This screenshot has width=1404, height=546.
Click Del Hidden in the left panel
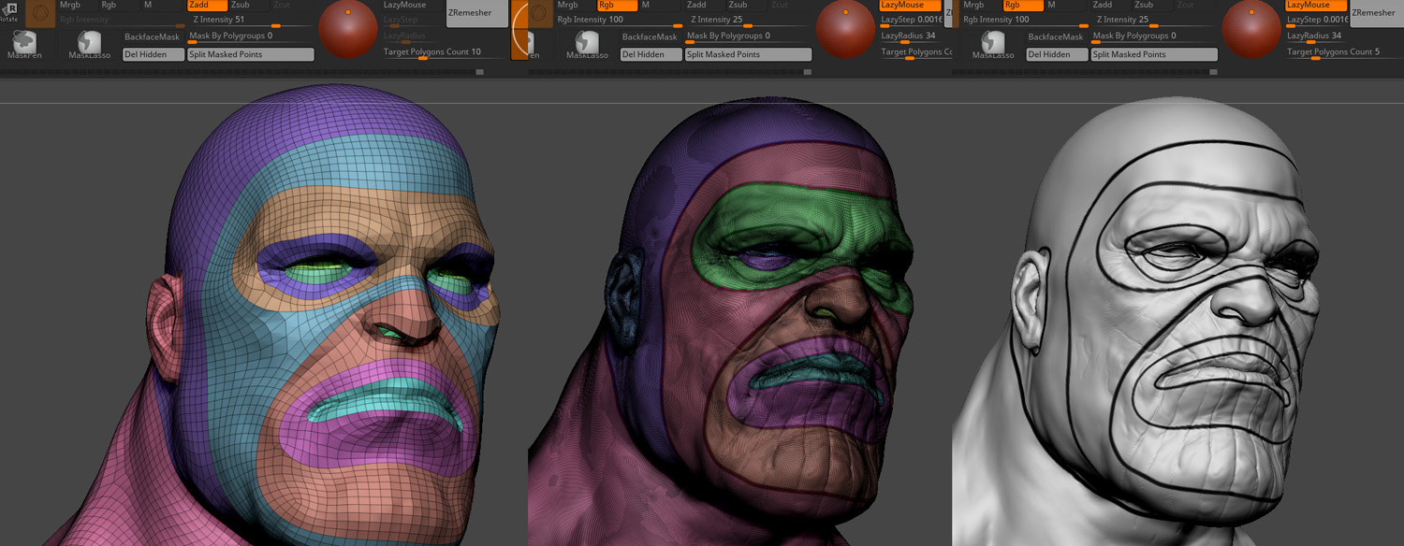[153, 54]
